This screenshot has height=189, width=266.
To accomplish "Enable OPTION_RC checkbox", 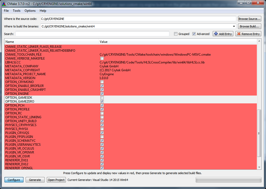I will 102,113.
